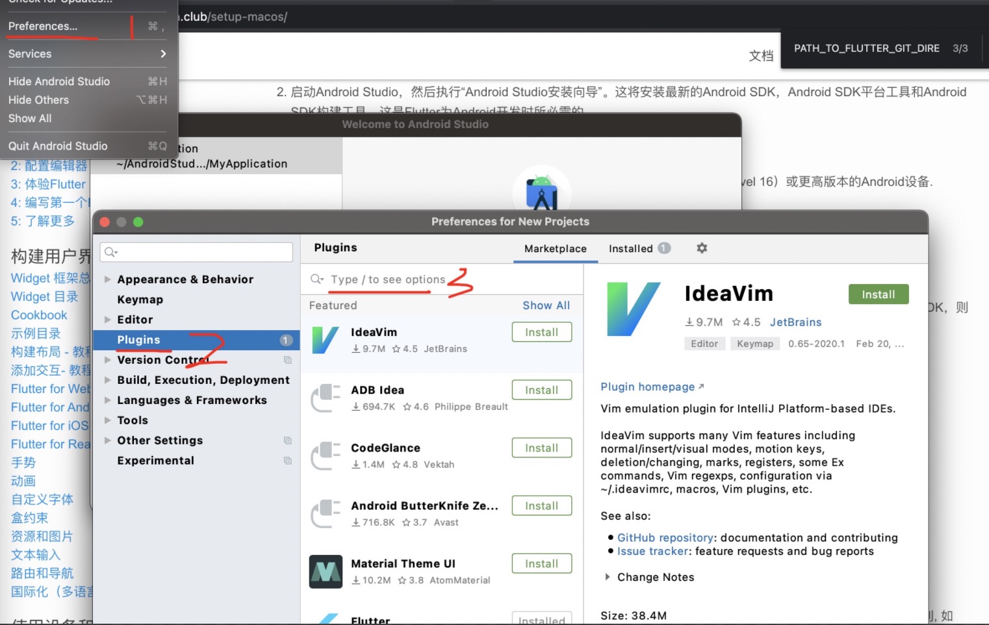Image resolution: width=989 pixels, height=625 pixels.
Task: Click the Android Studio logo in welcome window
Action: 541,192
